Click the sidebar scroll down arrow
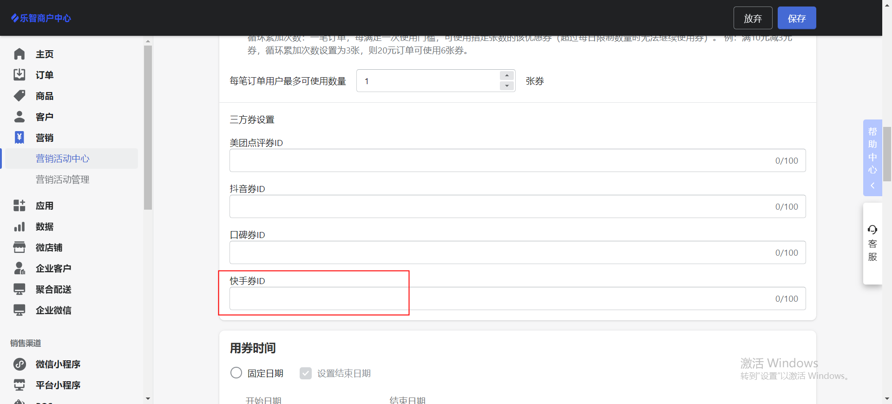892x404 pixels. [148, 398]
